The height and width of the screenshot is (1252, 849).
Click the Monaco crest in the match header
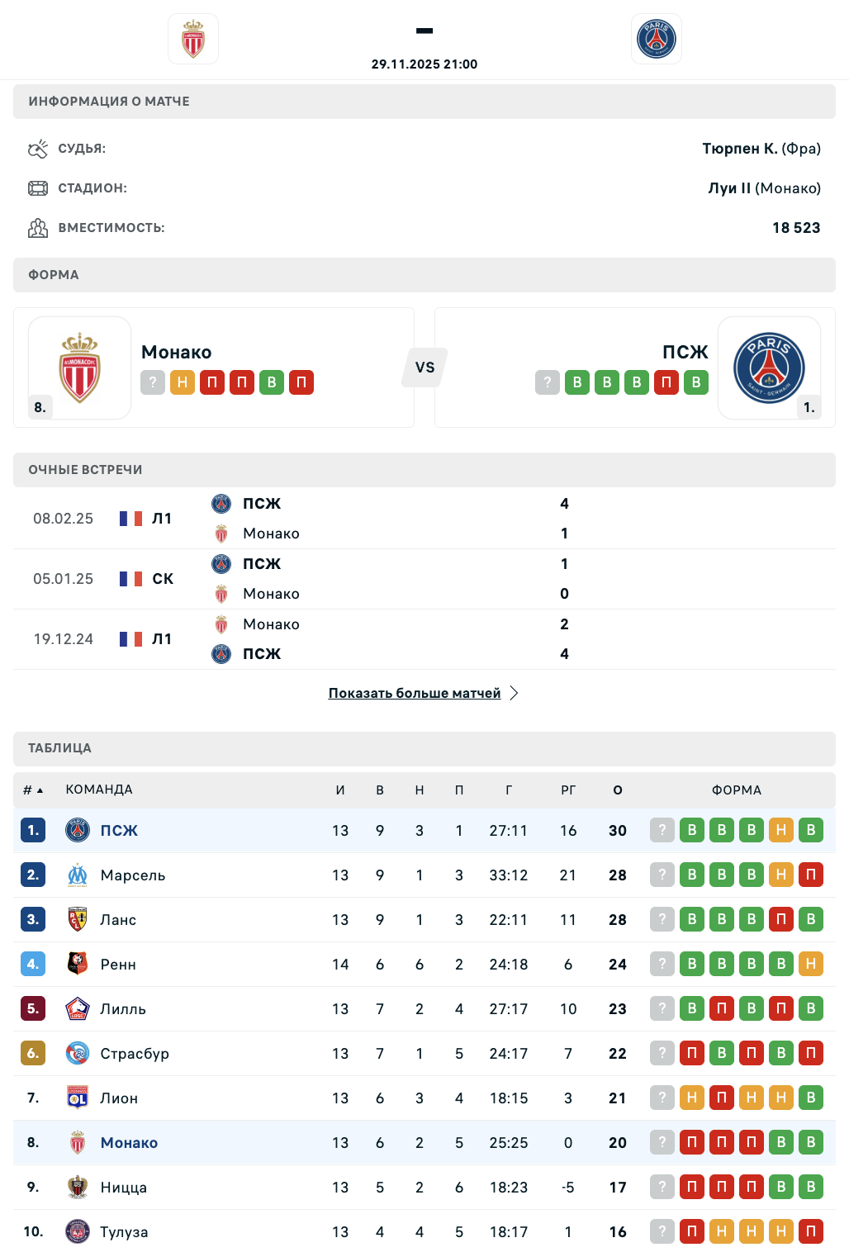click(193, 39)
